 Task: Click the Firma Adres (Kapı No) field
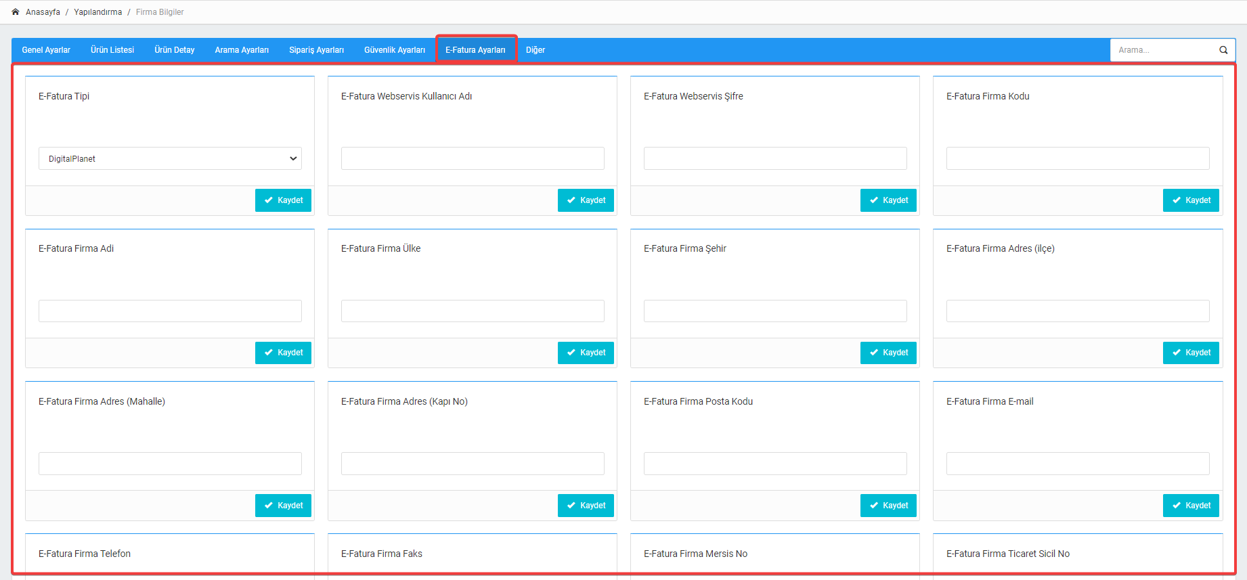pyautogui.click(x=473, y=464)
